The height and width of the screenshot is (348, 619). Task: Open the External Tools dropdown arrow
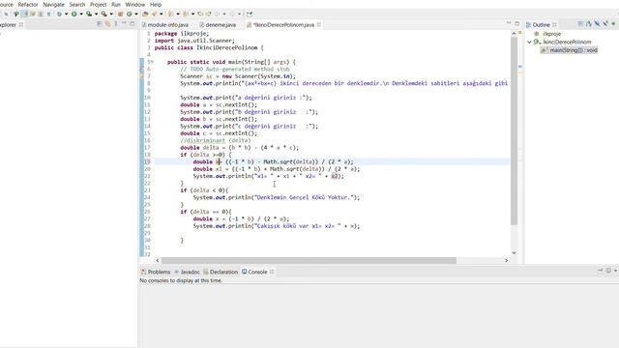coord(111,14)
